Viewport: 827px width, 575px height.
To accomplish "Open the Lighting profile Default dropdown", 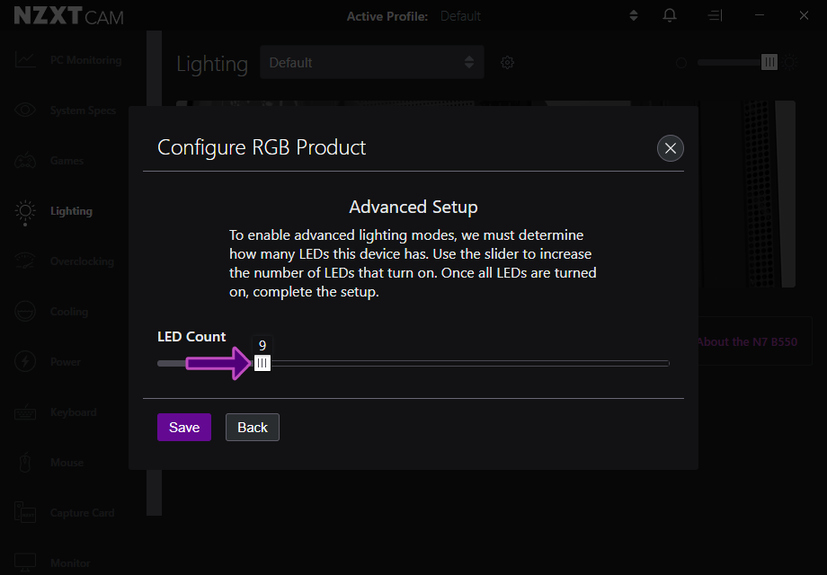I will pos(371,63).
